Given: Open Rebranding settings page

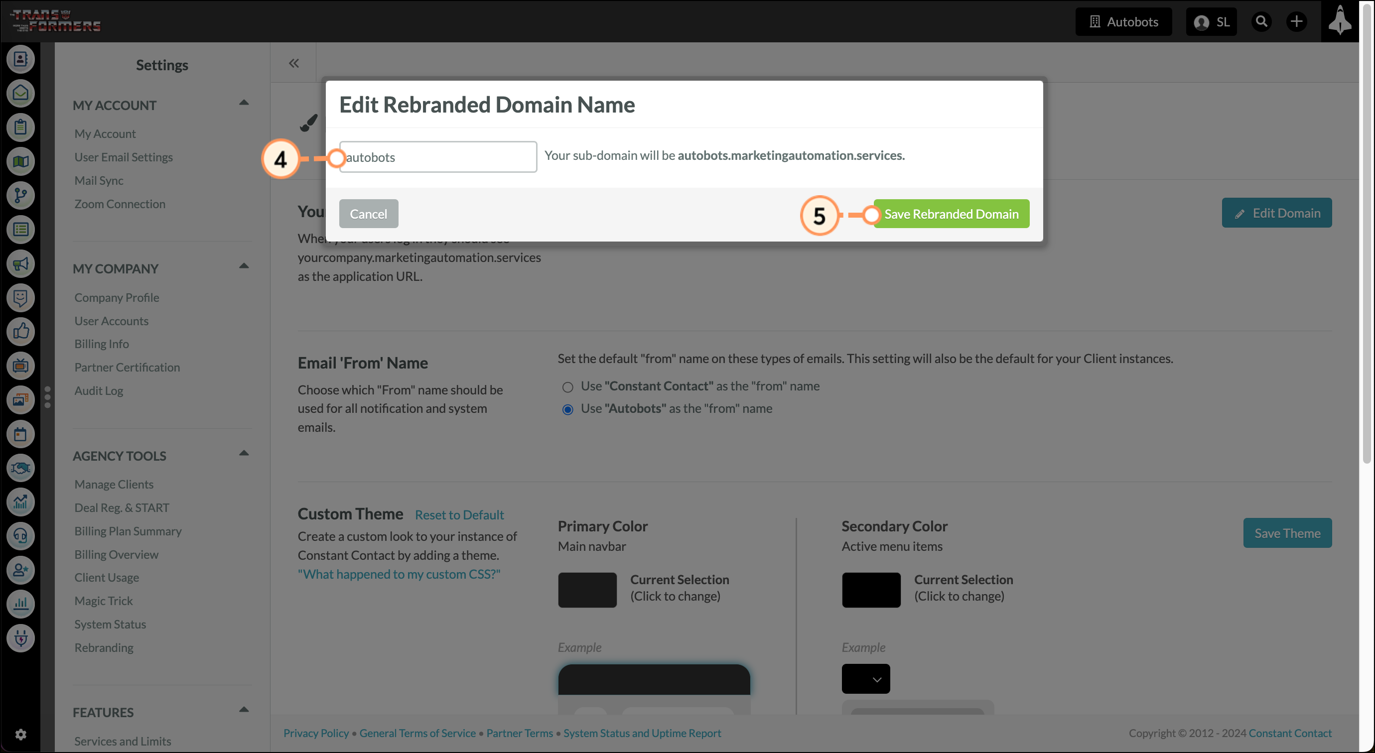Looking at the screenshot, I should point(104,647).
